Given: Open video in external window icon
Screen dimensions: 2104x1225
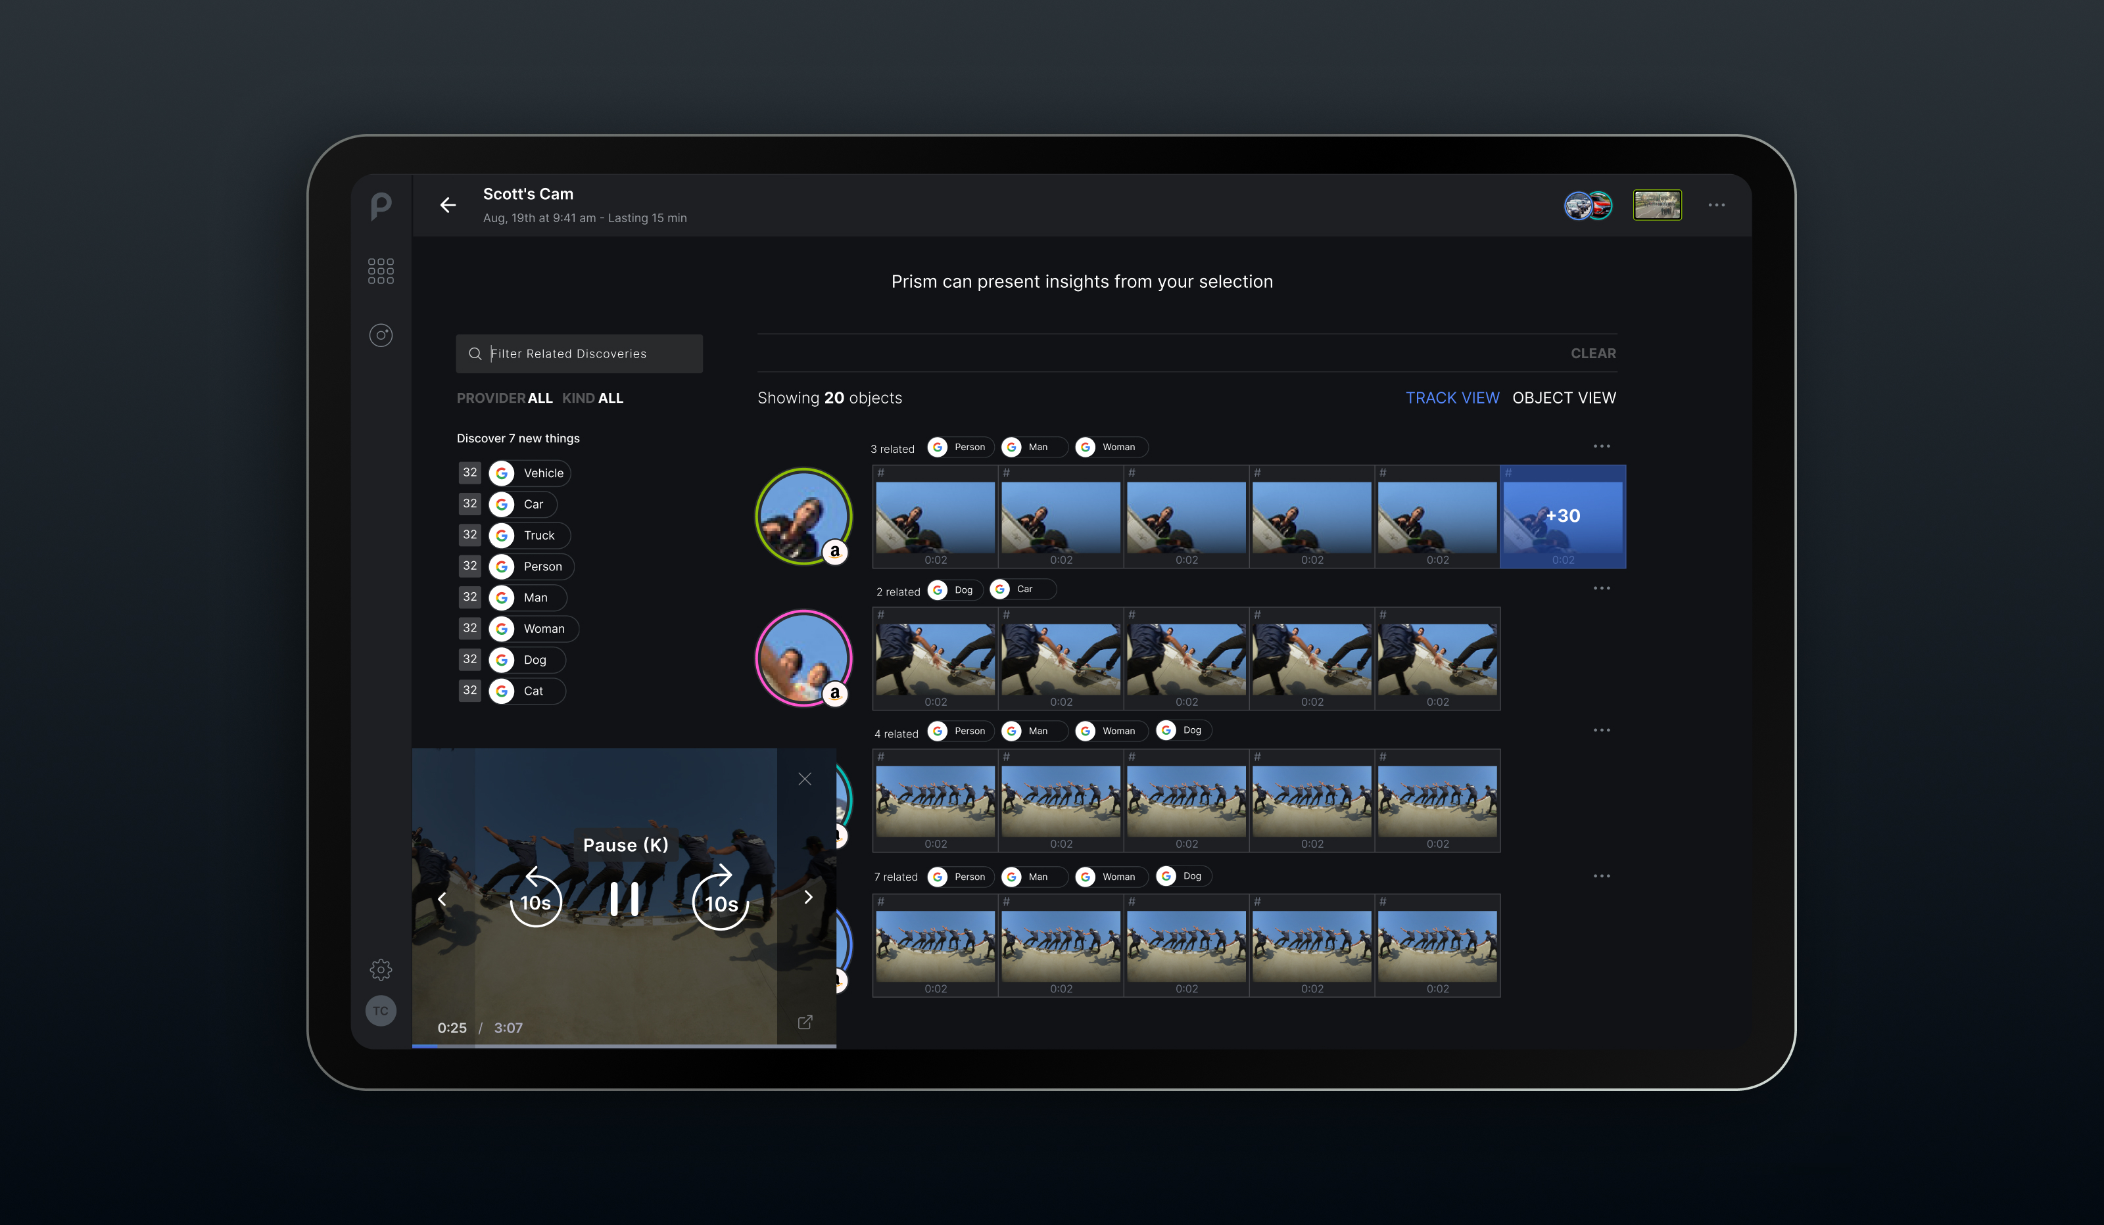Looking at the screenshot, I should point(805,1022).
